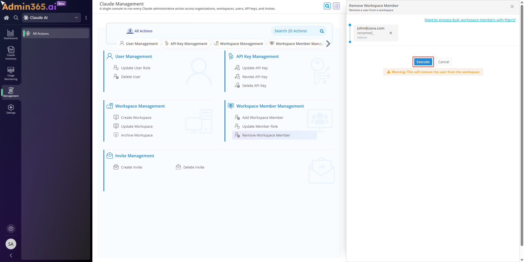Open Claude Inventory section
The image size is (524, 262).
11,53
